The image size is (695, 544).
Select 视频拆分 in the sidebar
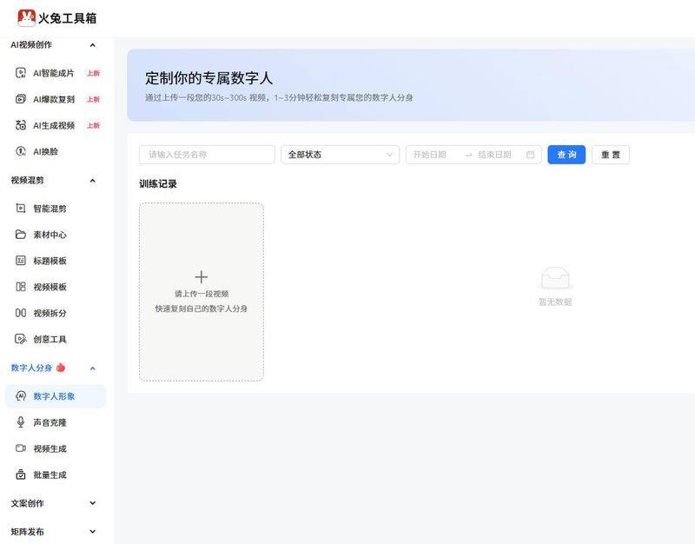pos(56,313)
